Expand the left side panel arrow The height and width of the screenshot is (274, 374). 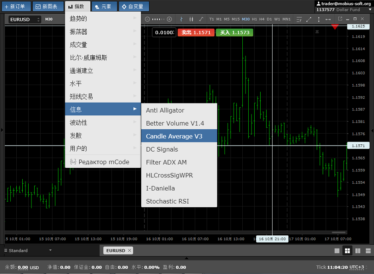(2, 130)
